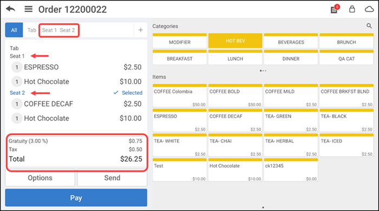Open the QA CAT category
The height and width of the screenshot is (211, 379).
(347, 57)
